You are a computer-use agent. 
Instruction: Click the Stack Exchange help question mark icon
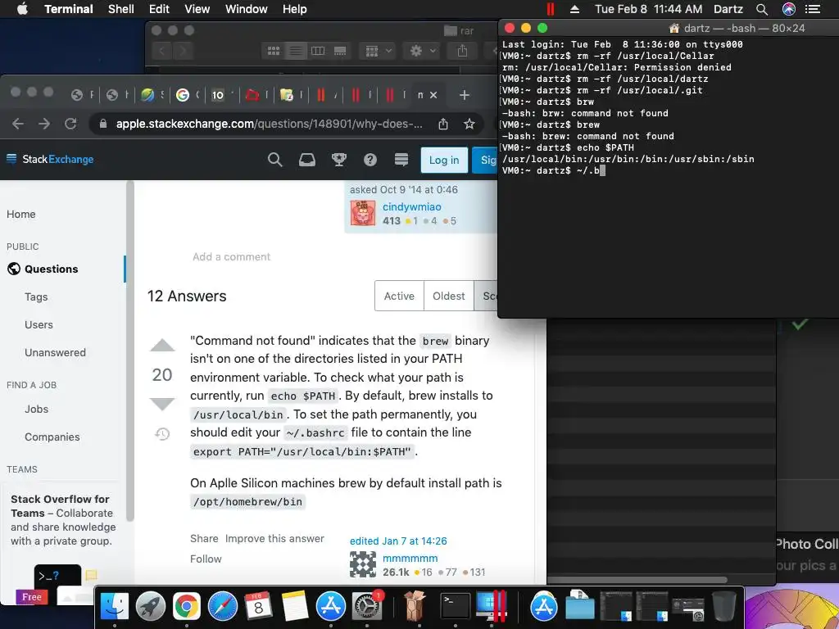pos(370,160)
